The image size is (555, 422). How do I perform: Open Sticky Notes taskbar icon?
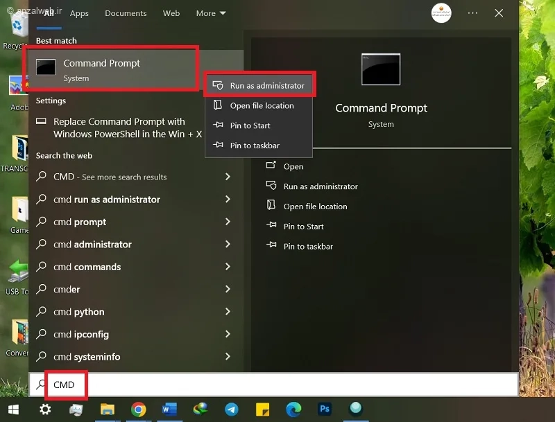coord(262,410)
